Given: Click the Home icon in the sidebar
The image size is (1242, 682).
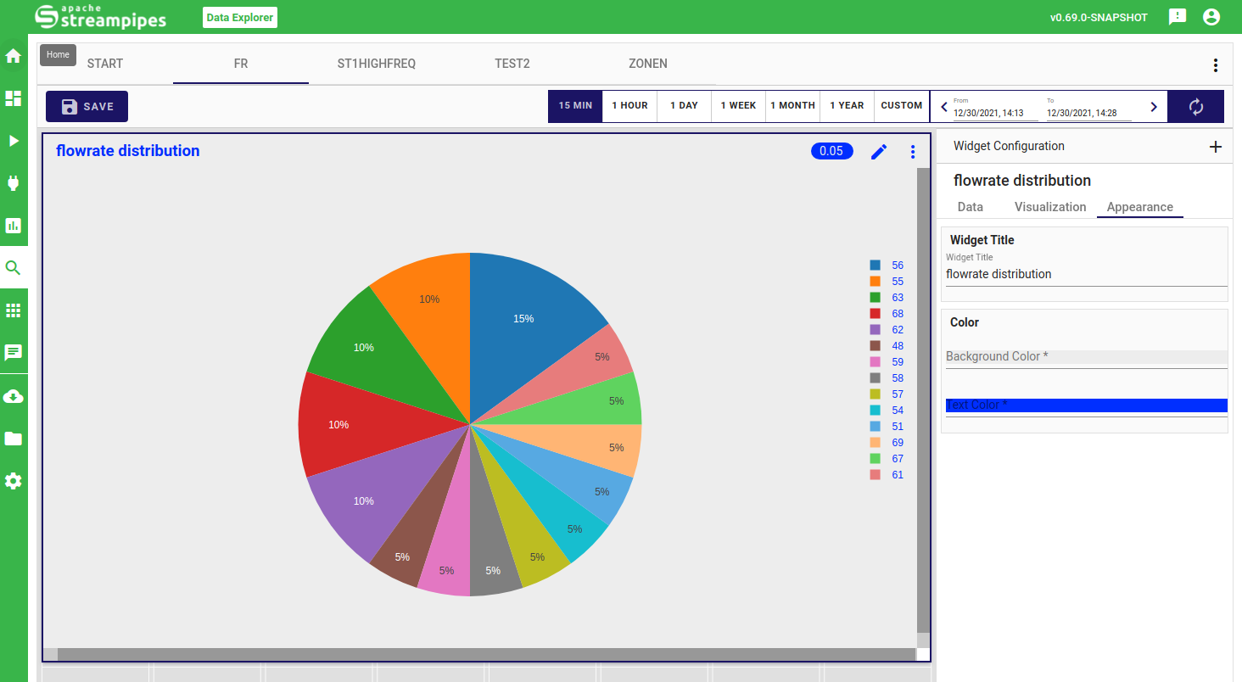Looking at the screenshot, I should click(14, 56).
